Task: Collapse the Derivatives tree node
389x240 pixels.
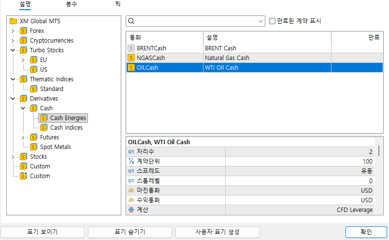Action: (x=13, y=99)
